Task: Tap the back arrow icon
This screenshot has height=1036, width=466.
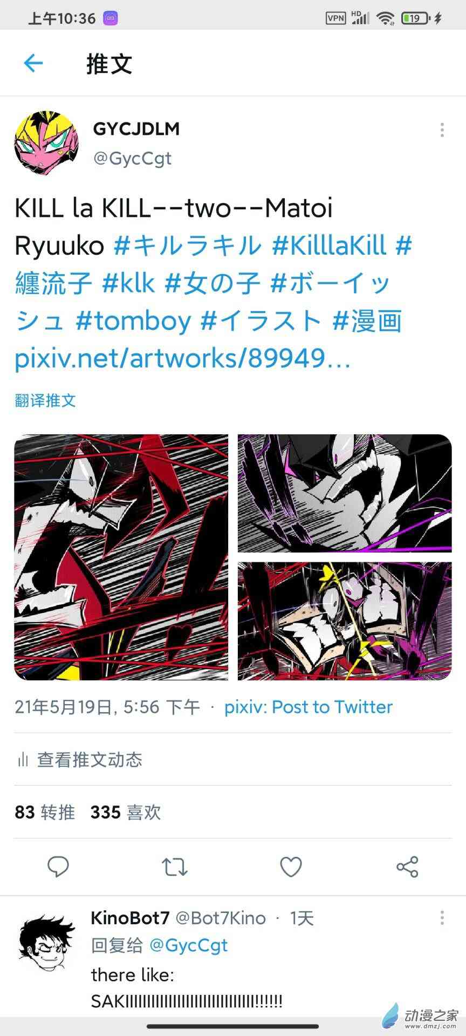Action: pyautogui.click(x=33, y=64)
